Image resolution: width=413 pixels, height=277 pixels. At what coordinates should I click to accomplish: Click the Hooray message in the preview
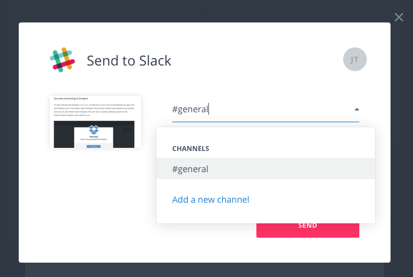coord(94,136)
